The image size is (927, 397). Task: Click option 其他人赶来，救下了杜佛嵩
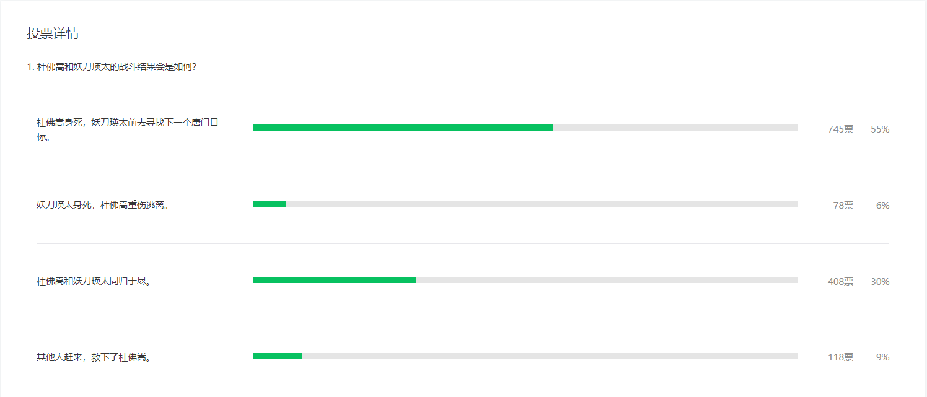pos(94,357)
